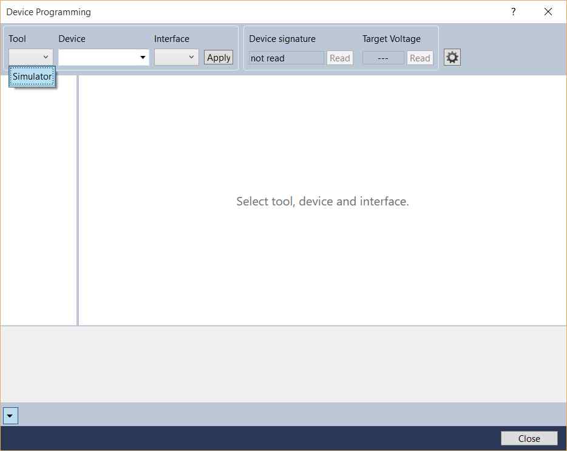The image size is (567, 451).
Task: Click the Apply button
Action: tap(219, 58)
